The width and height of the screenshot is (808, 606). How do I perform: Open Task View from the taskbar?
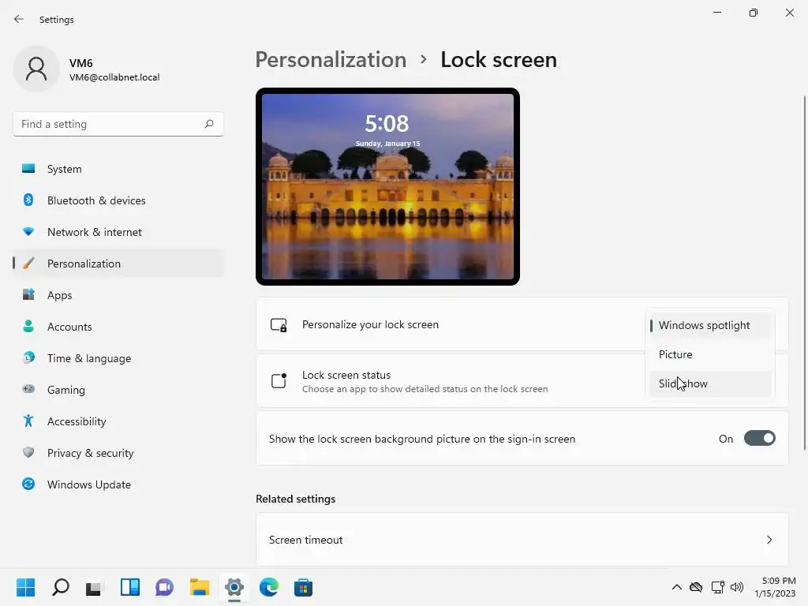tap(94, 587)
